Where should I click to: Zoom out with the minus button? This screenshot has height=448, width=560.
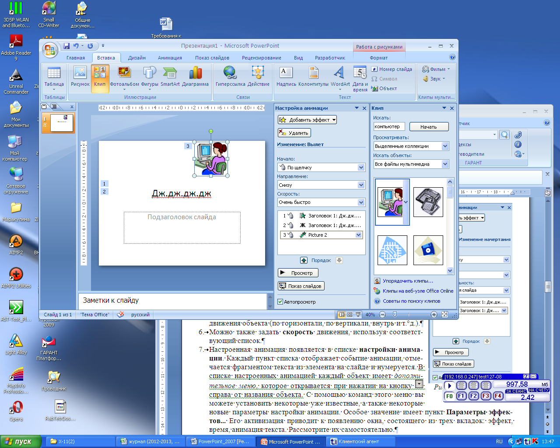(x=382, y=315)
